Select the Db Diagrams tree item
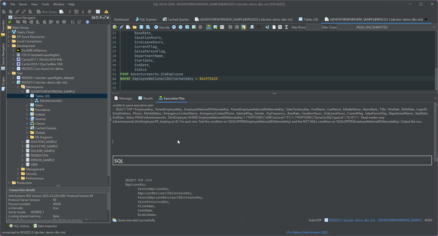 point(44,137)
